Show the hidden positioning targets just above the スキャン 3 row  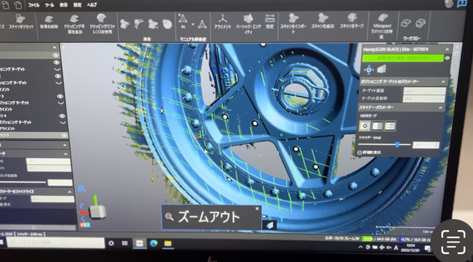click(58, 83)
